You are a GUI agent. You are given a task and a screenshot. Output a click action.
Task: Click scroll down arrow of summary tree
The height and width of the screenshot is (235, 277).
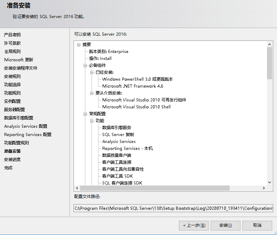(269, 182)
